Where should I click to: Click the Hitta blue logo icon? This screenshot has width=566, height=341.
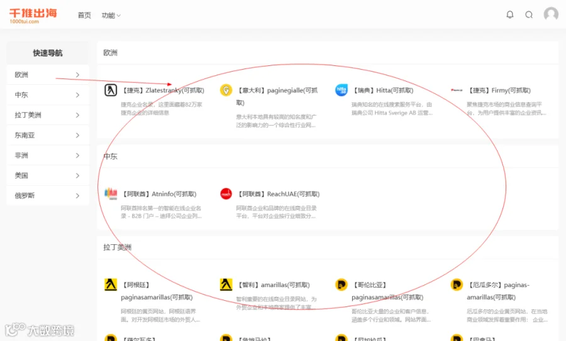tap(341, 90)
